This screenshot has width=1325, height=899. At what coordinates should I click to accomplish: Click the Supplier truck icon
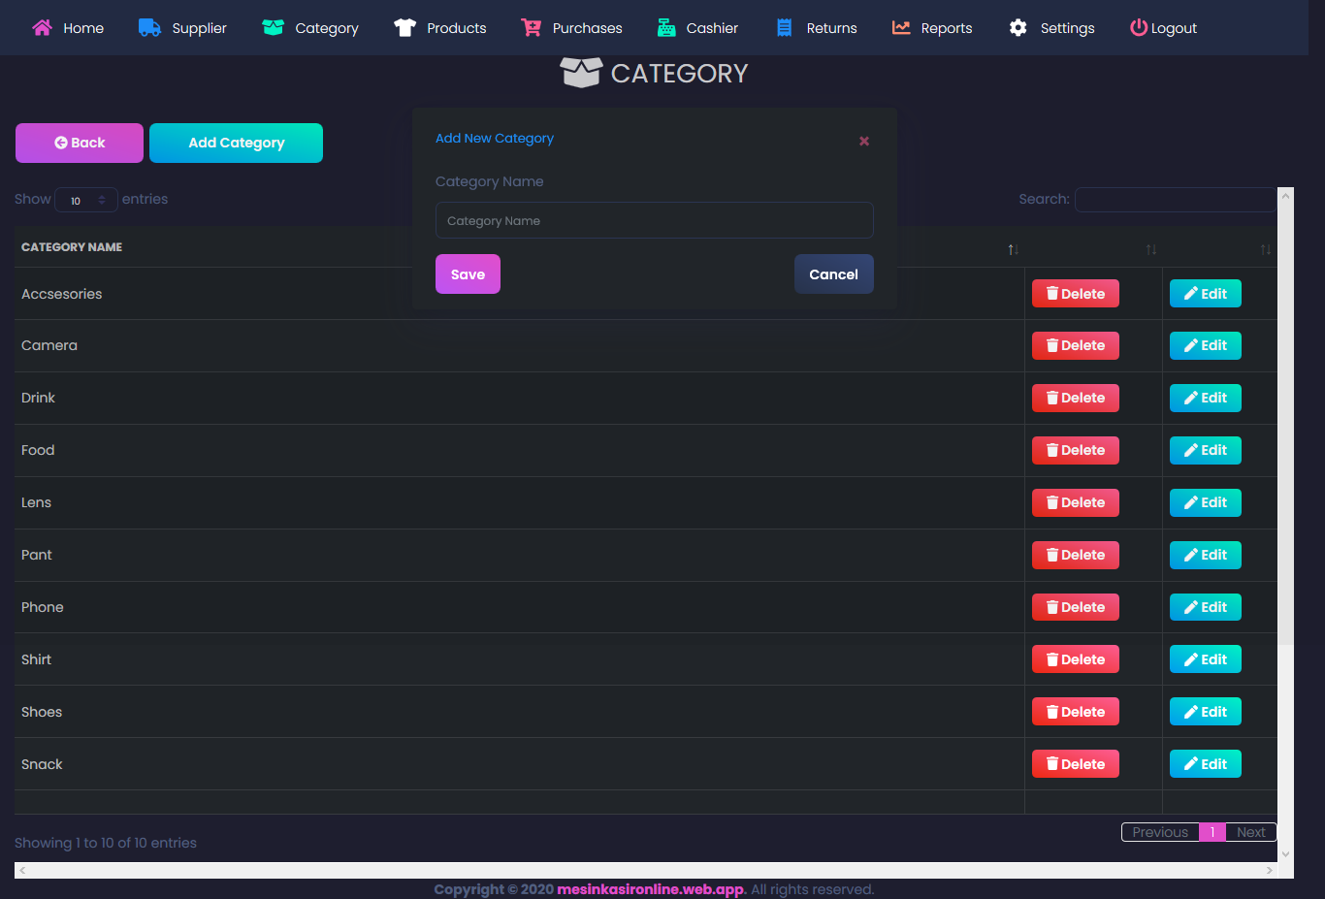point(149,27)
